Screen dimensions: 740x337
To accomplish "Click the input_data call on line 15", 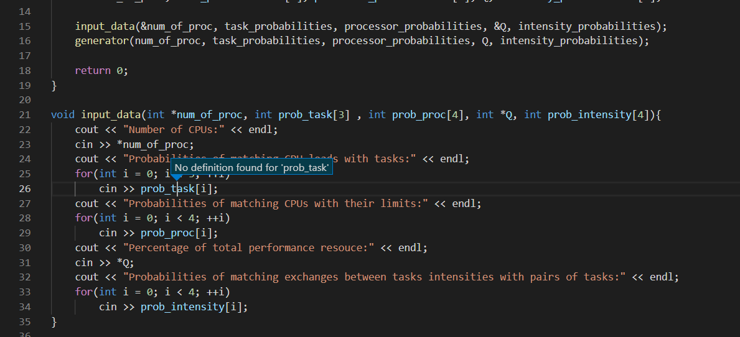I will coord(105,26).
